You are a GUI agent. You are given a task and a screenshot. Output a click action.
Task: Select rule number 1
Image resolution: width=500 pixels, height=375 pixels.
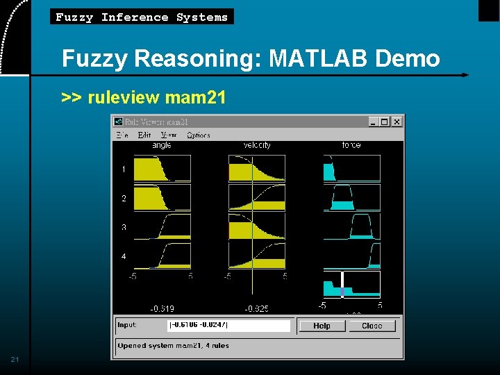[124, 169]
